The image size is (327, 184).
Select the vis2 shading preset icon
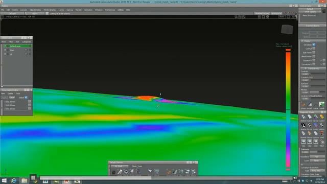(310, 142)
